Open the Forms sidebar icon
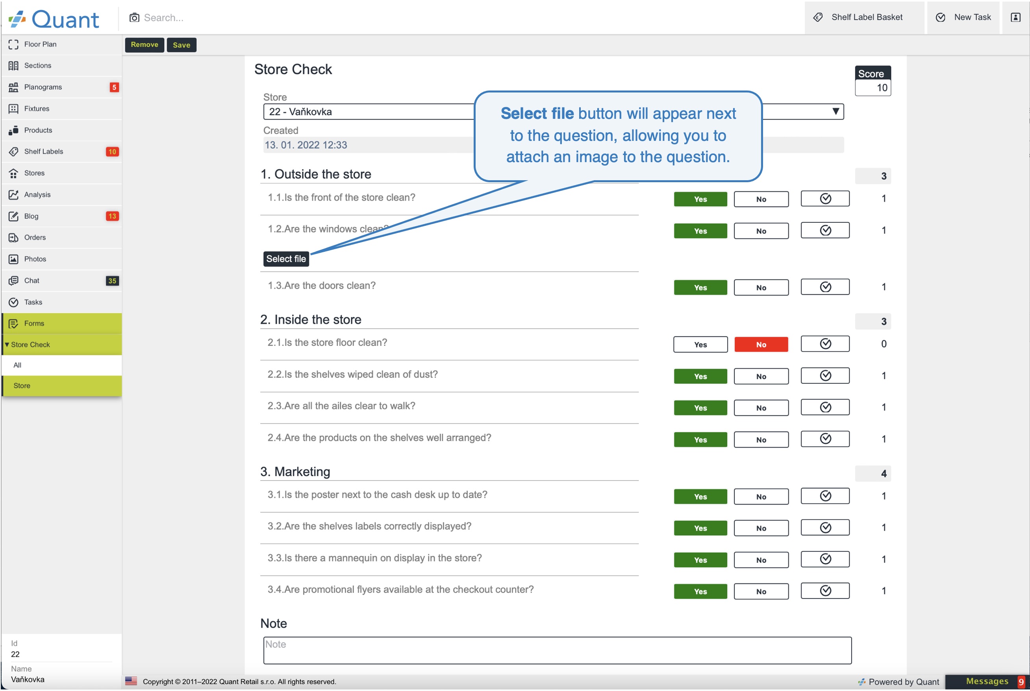This screenshot has height=691, width=1030. pos(13,324)
